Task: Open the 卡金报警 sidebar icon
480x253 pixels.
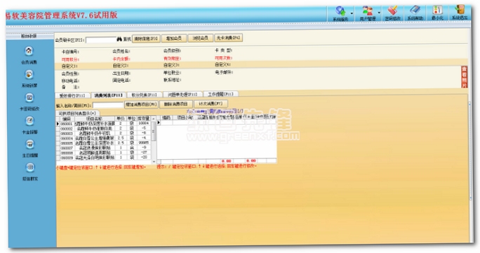Action: point(29,121)
